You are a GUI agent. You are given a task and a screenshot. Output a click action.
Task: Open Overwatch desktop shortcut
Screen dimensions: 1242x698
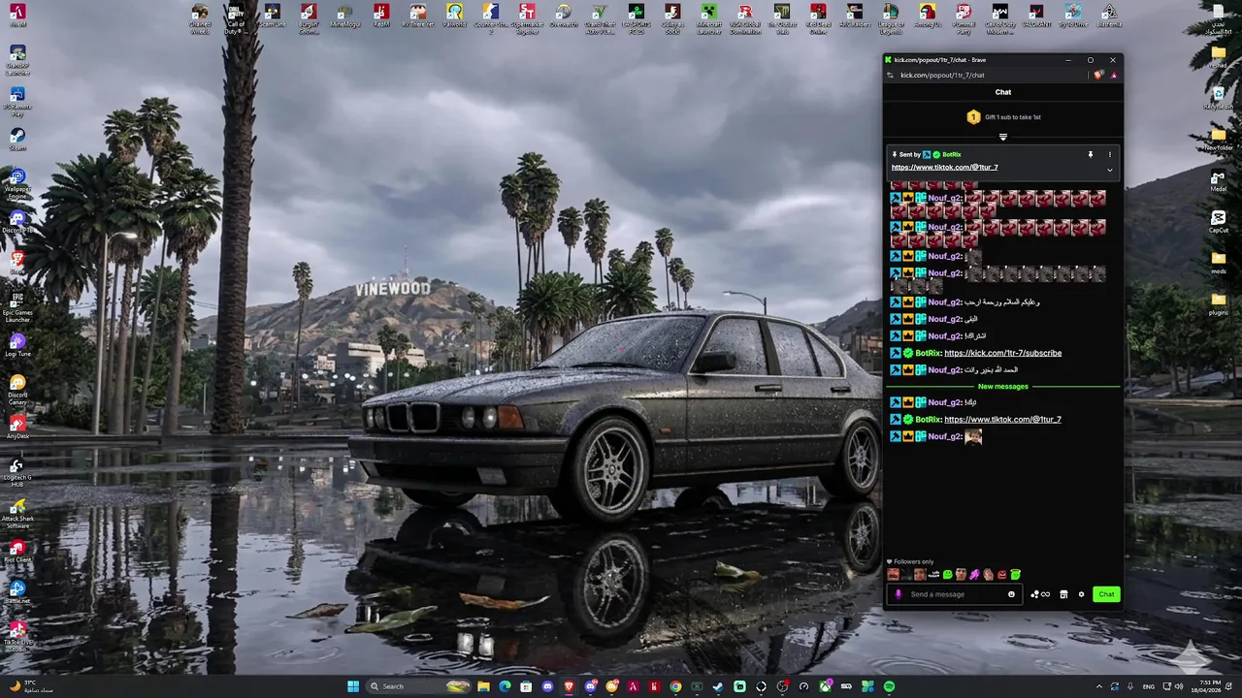tap(564, 16)
